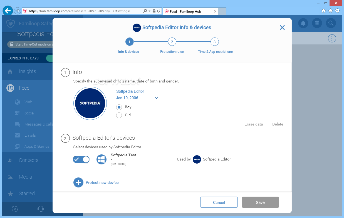Edit the Softpedia Editor name field
The image size is (344, 218).
point(130,91)
